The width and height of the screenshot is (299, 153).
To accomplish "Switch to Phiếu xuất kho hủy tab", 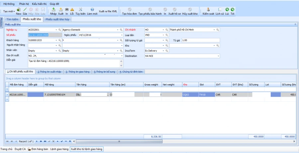I will click(x=57, y=19).
